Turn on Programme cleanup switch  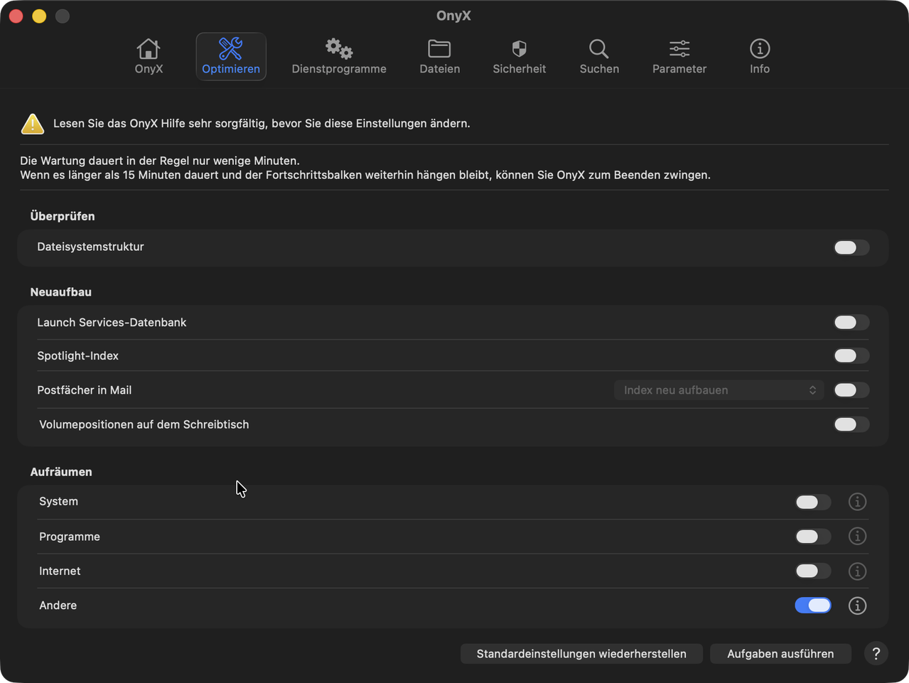813,537
